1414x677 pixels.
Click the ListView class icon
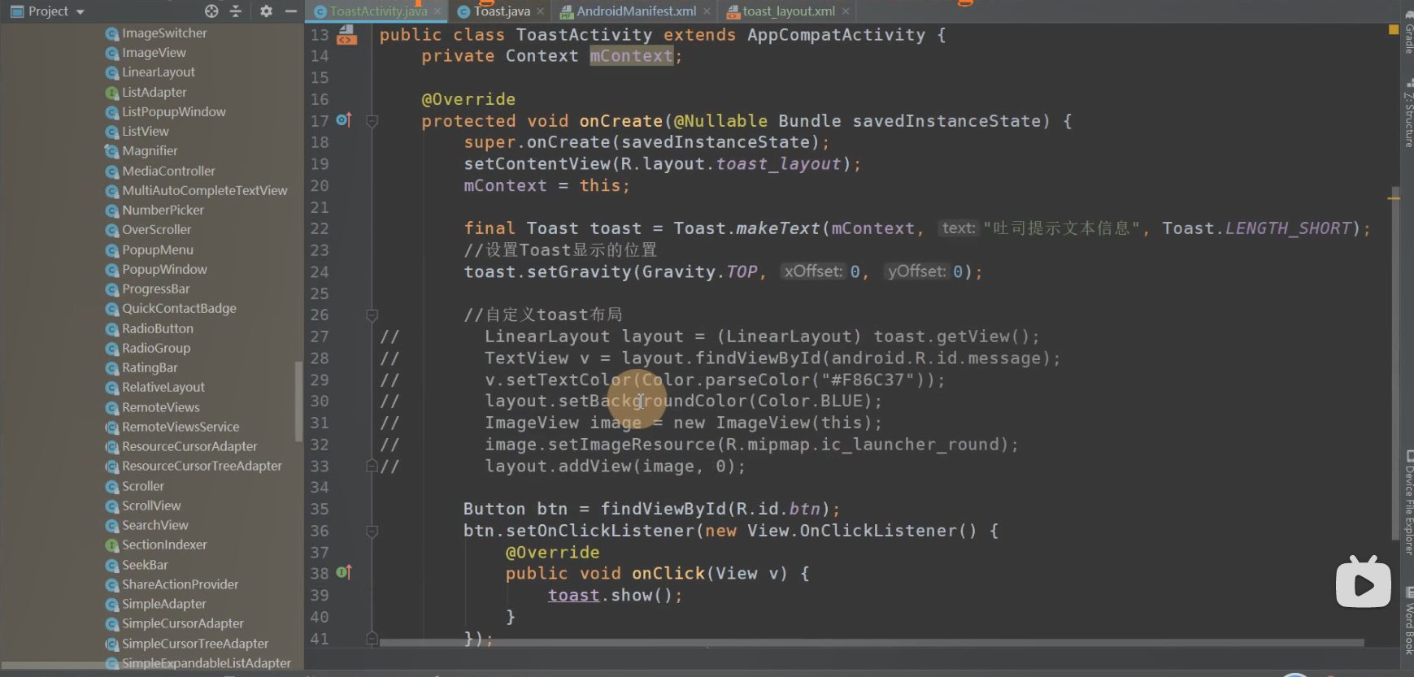click(x=112, y=132)
